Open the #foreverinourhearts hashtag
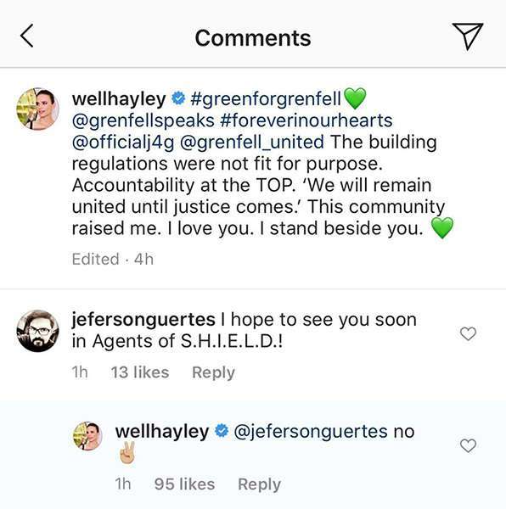This screenshot has width=506, height=509. (306, 120)
